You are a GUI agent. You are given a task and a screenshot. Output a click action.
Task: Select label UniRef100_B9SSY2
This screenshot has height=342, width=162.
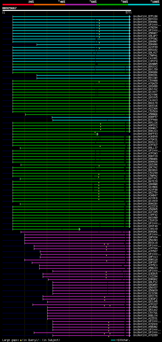click(145, 67)
